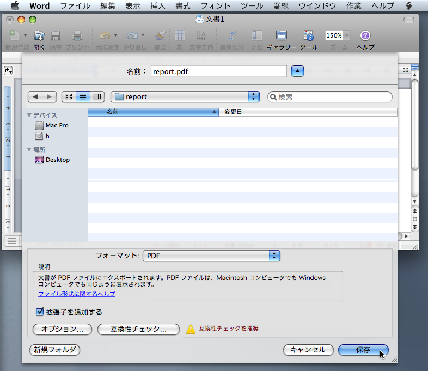Open the Insert menu in menu bar

[x=157, y=6]
